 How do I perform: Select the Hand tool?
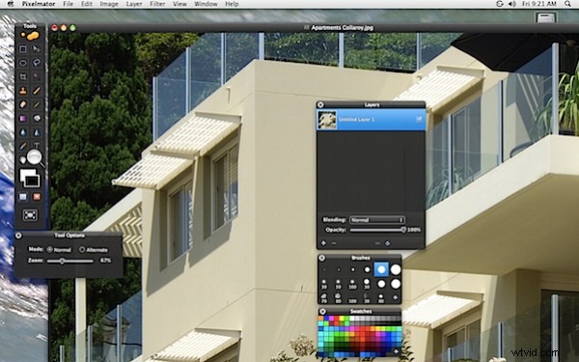23,159
